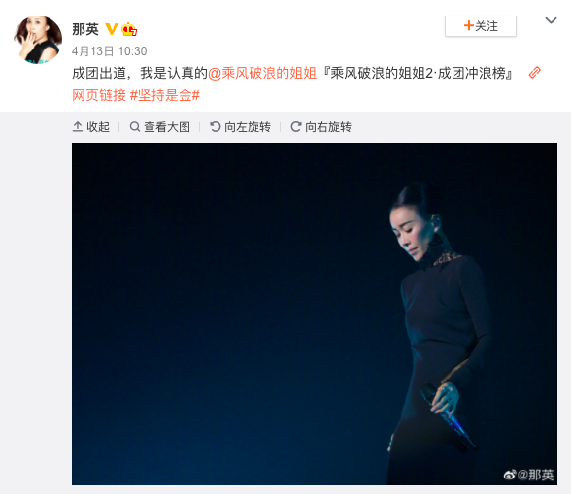Rotate image right with 向右旋转
The width and height of the screenshot is (571, 494).
tap(320, 127)
